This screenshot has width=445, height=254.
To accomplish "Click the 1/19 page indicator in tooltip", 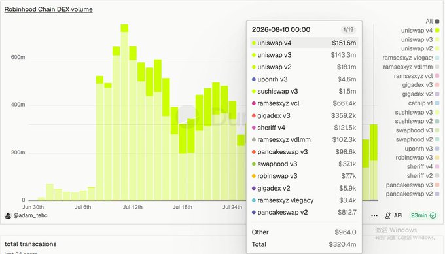I will click(x=348, y=30).
